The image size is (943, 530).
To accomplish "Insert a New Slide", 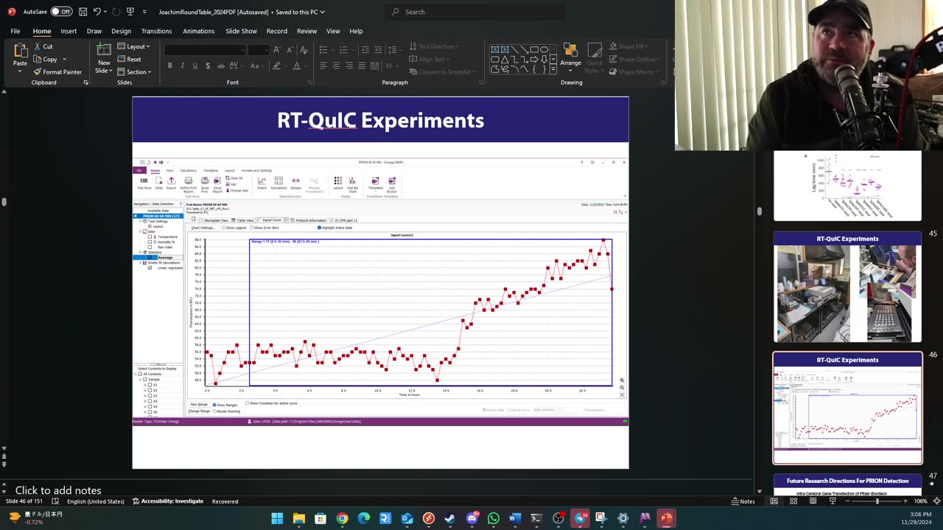I will tap(104, 57).
